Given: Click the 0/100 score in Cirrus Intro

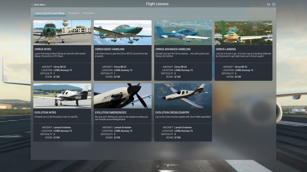Looking at the screenshot, I should (57, 77).
